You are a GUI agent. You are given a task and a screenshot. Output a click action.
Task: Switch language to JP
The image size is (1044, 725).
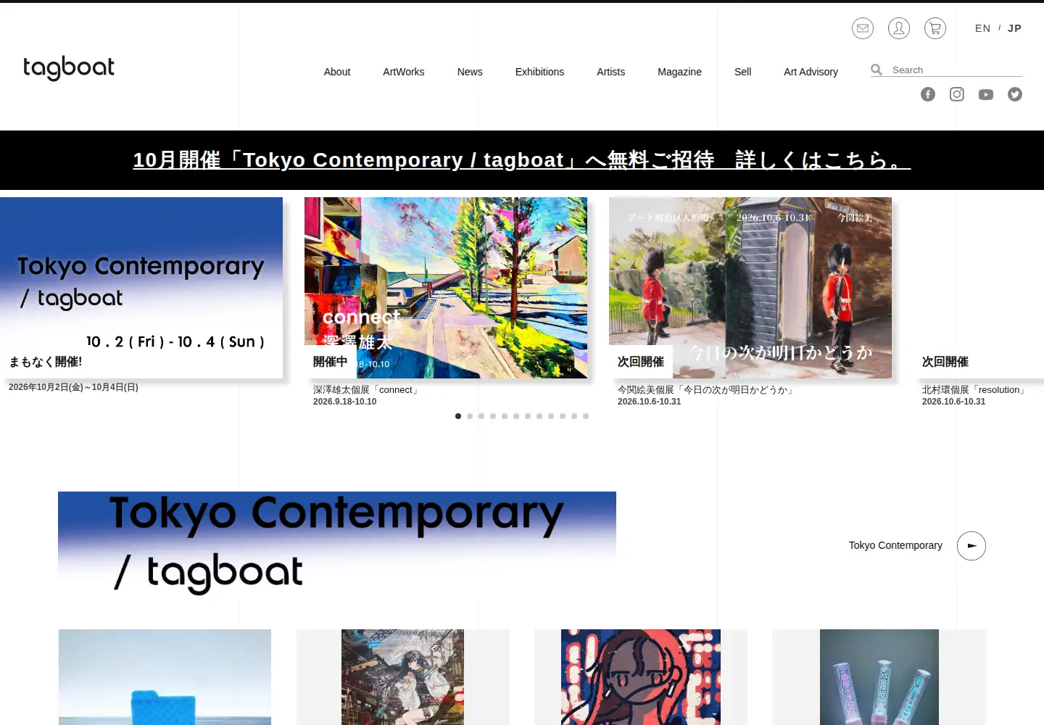click(1014, 28)
